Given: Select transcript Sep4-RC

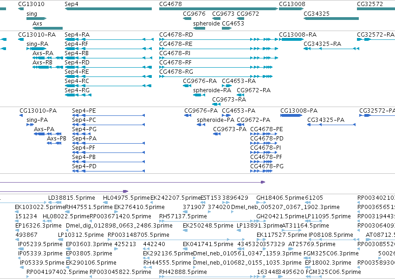Looking at the screenshot, I should coord(108,86).
